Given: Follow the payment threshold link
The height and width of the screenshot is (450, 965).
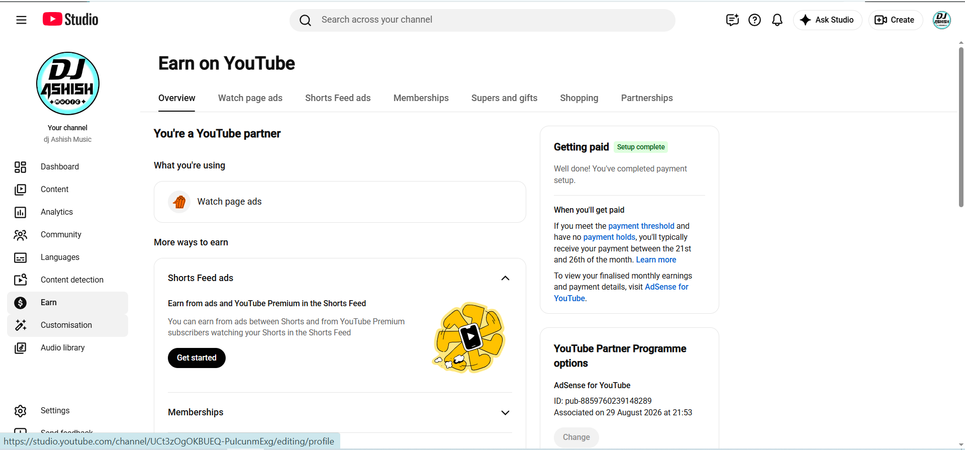Looking at the screenshot, I should click(641, 226).
